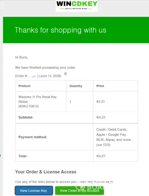The image size is (149, 196).
Task: Click the small square icon beside order date
Action: pos(66,73)
